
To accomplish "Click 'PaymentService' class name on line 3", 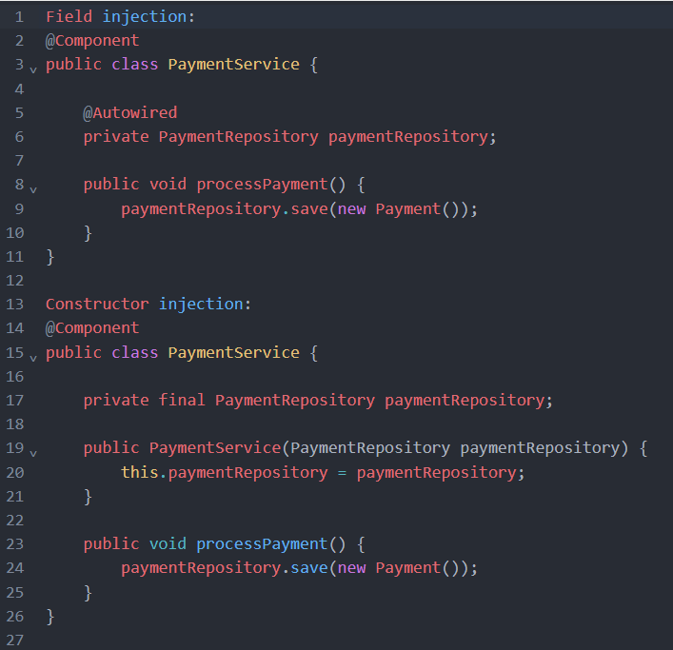I will pyautogui.click(x=233, y=65).
